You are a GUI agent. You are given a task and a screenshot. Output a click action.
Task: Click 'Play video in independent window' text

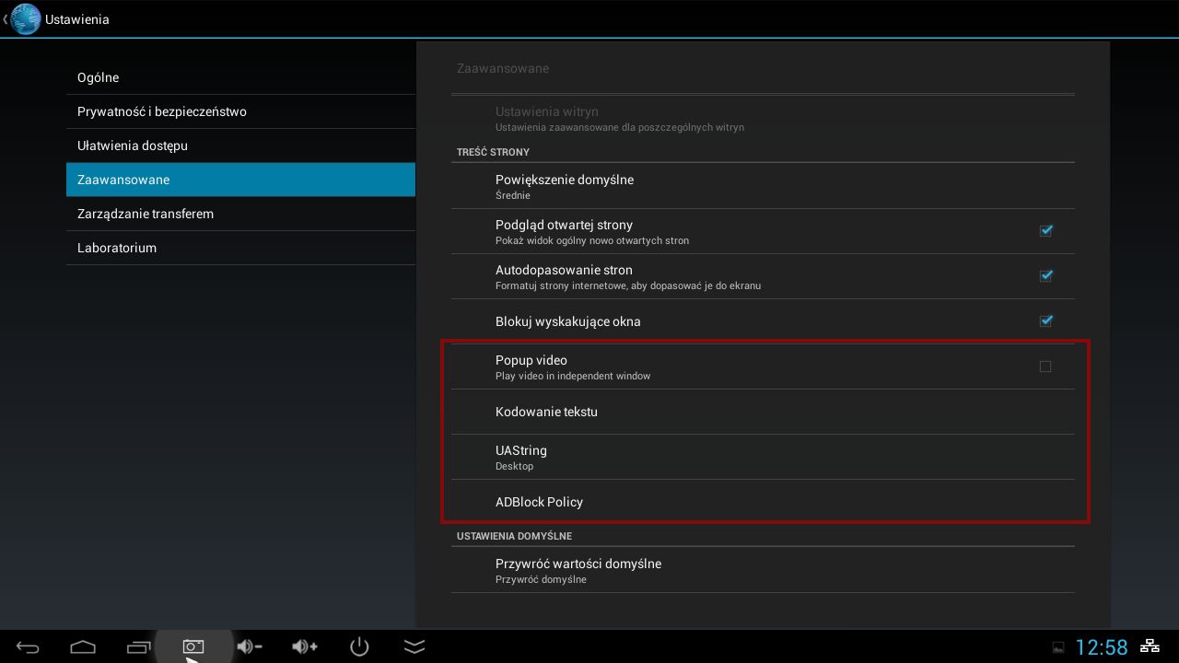tap(573, 376)
